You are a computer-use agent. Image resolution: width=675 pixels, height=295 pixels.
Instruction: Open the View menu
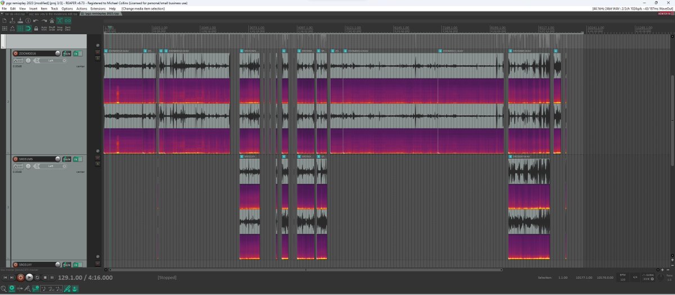pos(22,9)
